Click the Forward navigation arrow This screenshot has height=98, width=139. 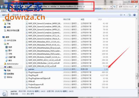click(6, 7)
